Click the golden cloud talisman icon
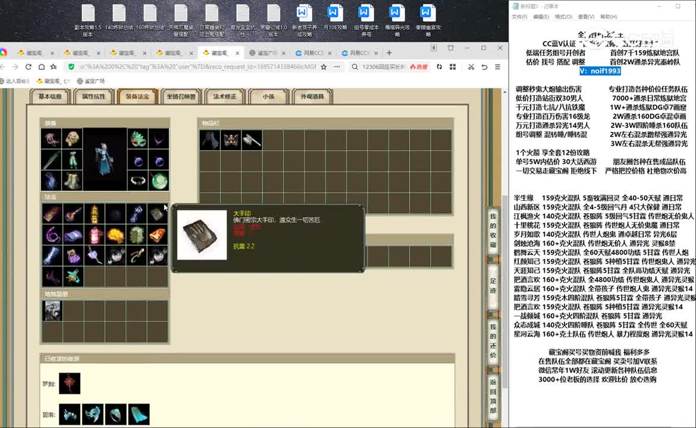 click(115, 235)
